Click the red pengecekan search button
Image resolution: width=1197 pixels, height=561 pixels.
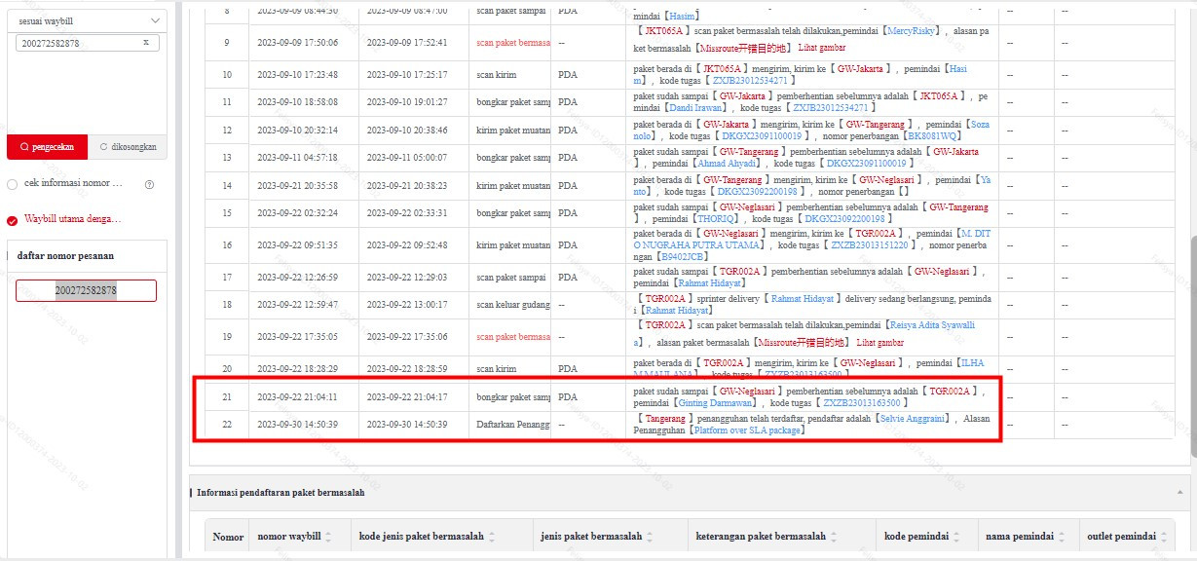click(46, 147)
